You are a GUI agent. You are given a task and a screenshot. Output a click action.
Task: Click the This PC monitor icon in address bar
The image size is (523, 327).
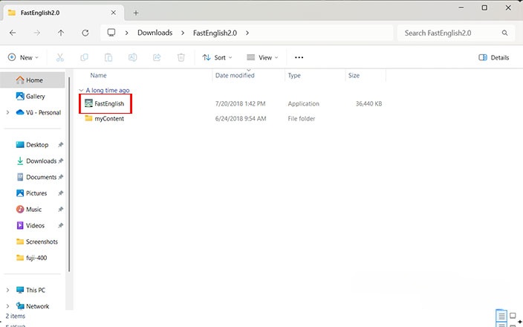pos(111,33)
